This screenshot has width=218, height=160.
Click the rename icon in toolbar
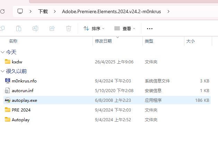[35, 28]
